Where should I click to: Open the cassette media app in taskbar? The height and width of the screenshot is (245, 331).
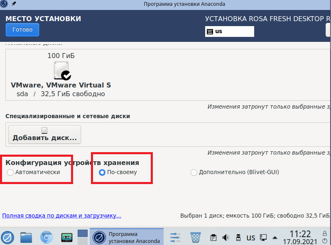point(67,238)
